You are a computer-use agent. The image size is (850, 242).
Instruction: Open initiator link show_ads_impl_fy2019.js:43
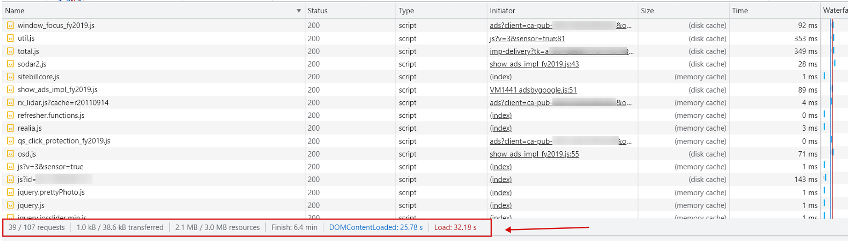[534, 64]
